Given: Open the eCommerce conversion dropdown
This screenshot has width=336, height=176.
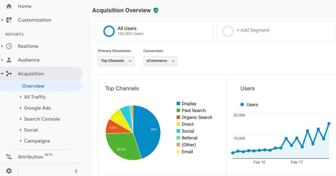Looking at the screenshot, I should 160,61.
